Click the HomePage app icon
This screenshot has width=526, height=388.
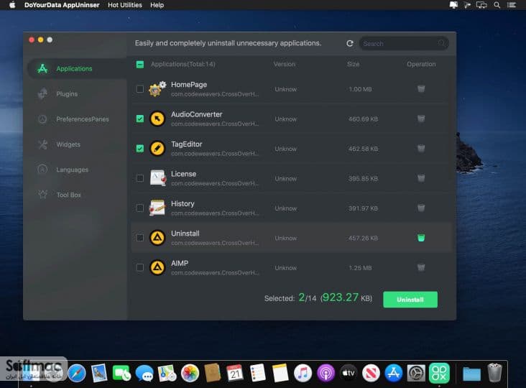157,89
